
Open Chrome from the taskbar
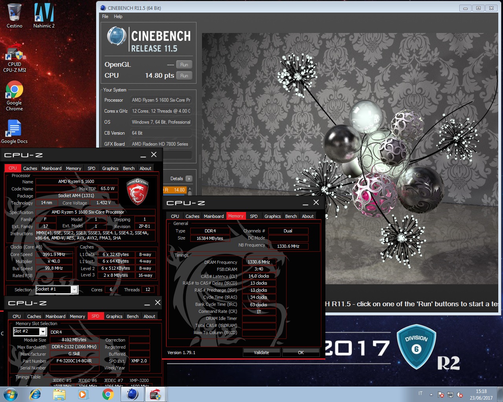click(x=108, y=394)
